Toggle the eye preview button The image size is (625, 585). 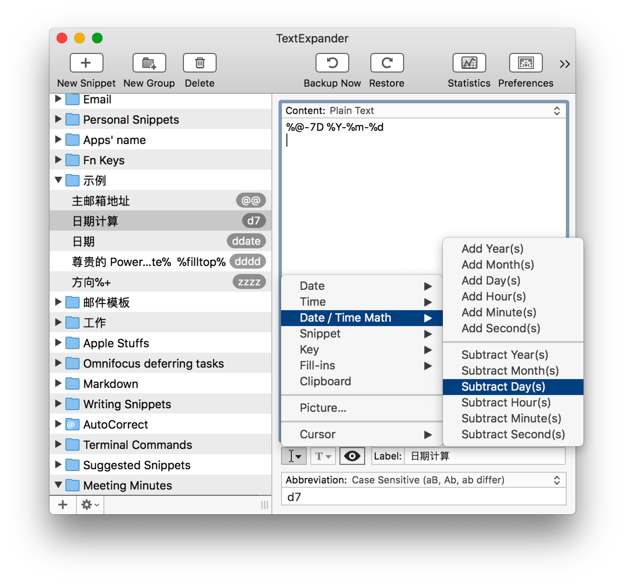352,456
